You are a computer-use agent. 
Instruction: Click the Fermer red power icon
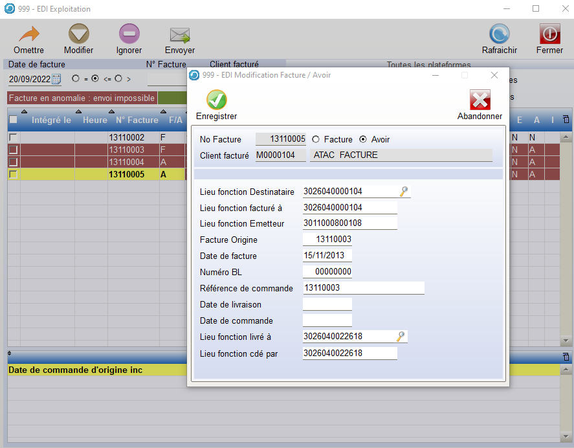[549, 35]
